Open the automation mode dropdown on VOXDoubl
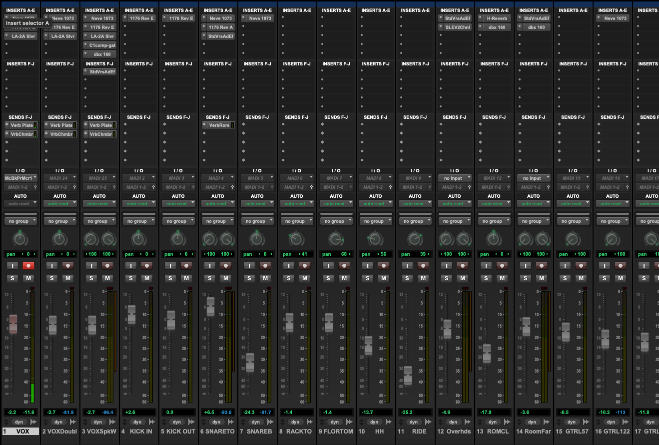The image size is (659, 445). click(x=59, y=204)
